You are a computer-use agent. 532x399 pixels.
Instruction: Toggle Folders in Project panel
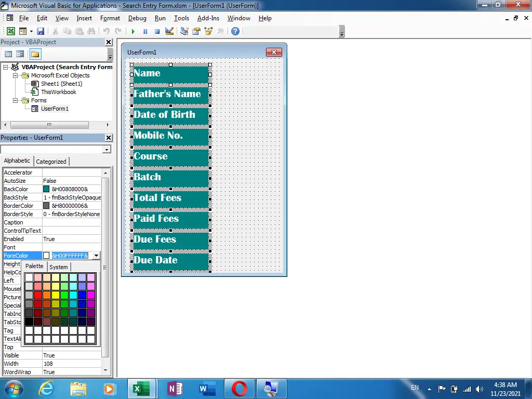coord(35,54)
